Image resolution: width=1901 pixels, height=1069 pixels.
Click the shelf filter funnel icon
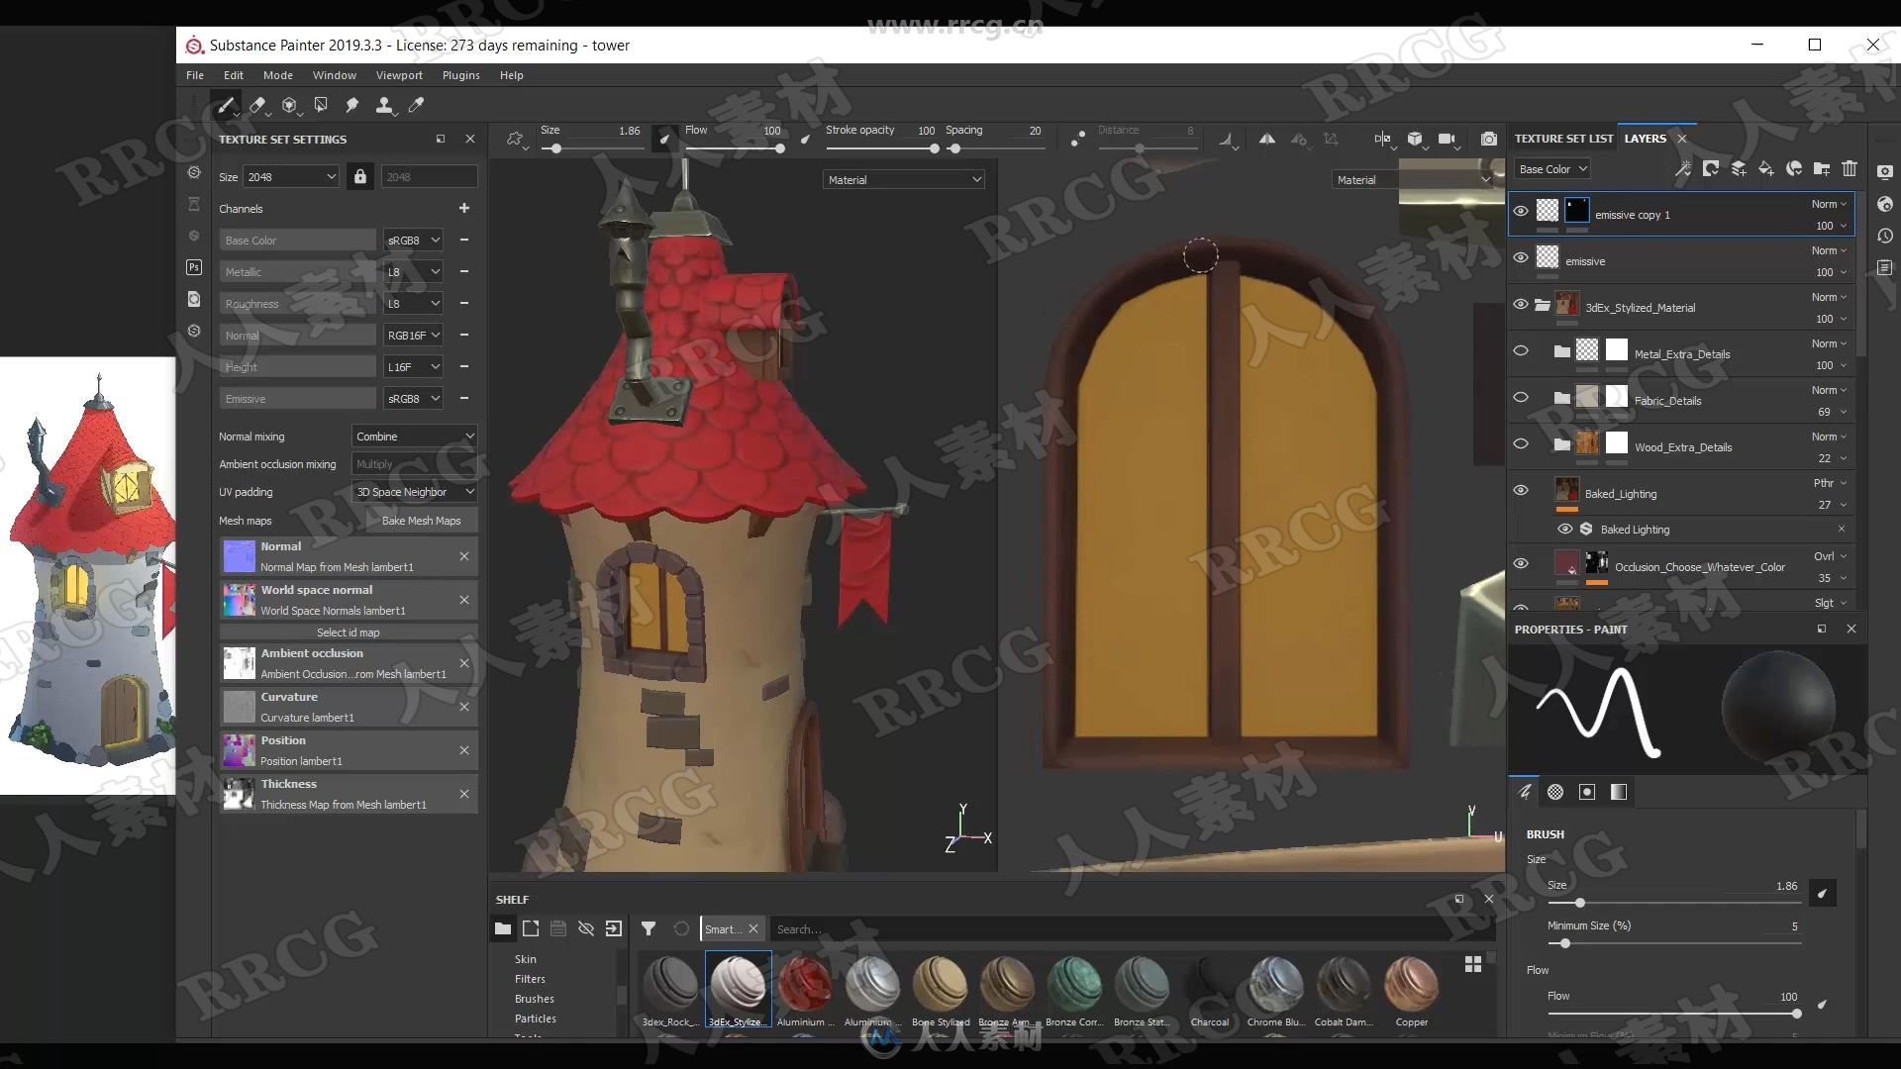point(649,928)
